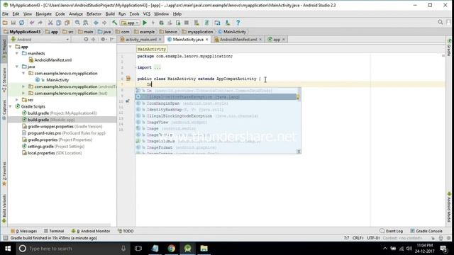This screenshot has width=454, height=255.
Task: Debug app using the bug icon
Action: [161, 23]
